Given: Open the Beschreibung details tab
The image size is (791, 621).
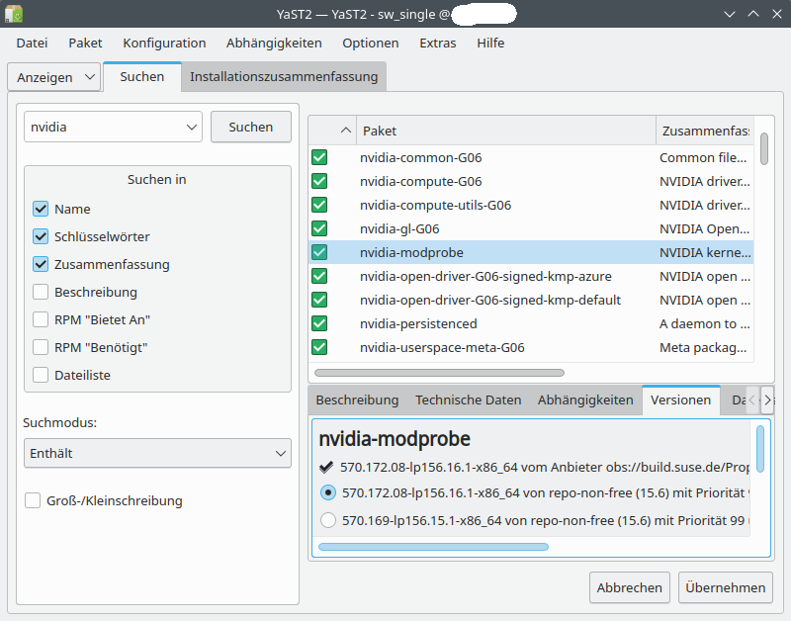Looking at the screenshot, I should [x=357, y=400].
